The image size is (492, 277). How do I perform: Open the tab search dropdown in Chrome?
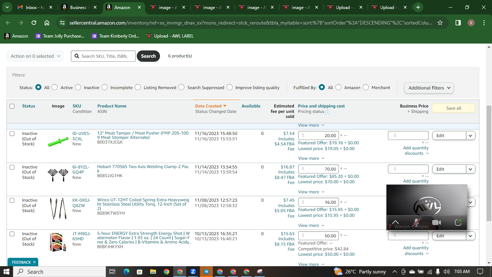tap(8, 7)
